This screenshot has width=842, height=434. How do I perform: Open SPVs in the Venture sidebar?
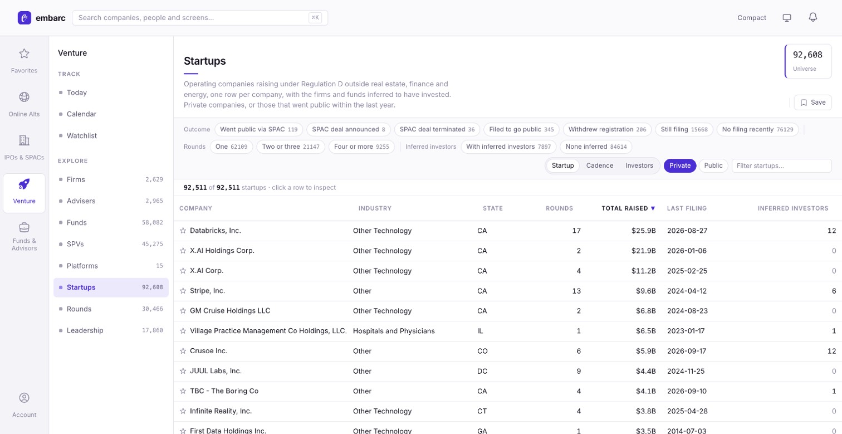tap(111, 244)
